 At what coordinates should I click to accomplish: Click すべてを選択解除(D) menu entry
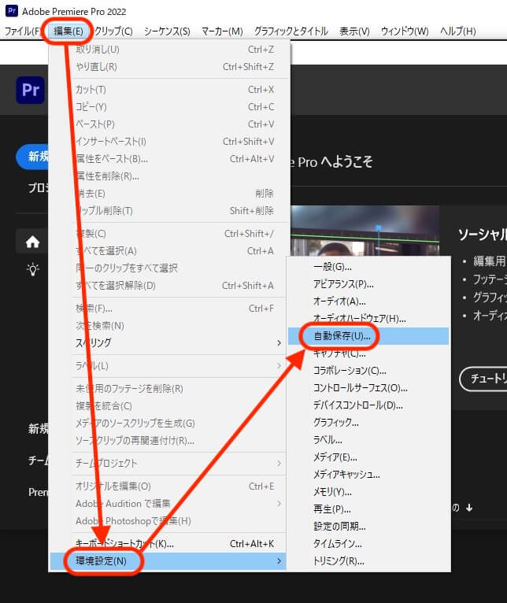point(168,286)
